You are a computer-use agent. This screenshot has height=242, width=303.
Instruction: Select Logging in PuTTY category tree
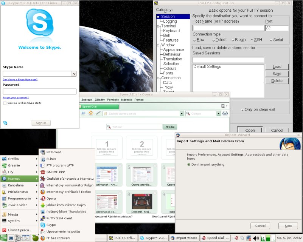pyautogui.click(x=170, y=22)
